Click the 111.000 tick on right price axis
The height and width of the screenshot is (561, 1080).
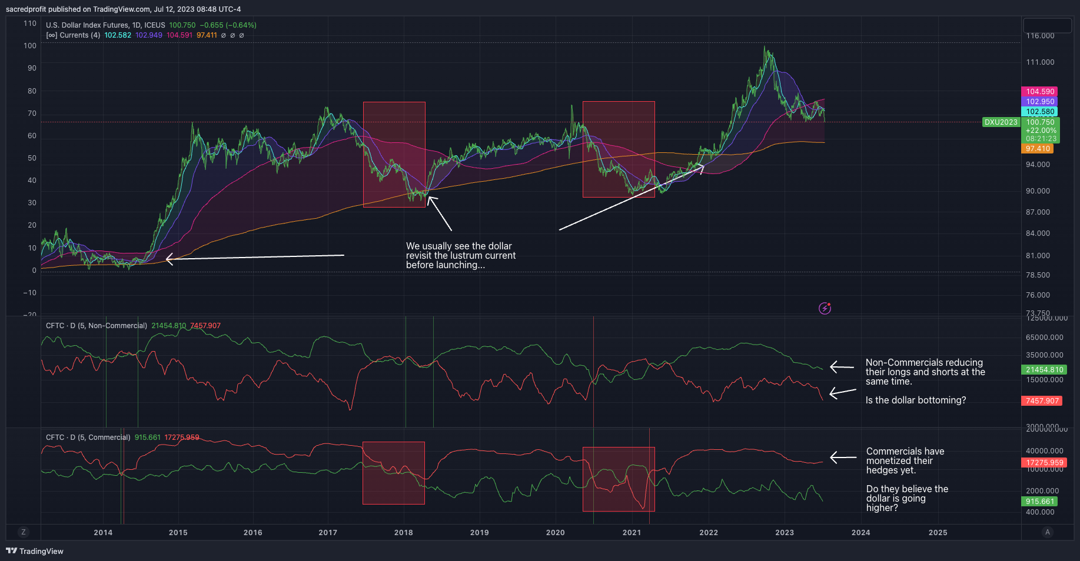[x=1041, y=62]
